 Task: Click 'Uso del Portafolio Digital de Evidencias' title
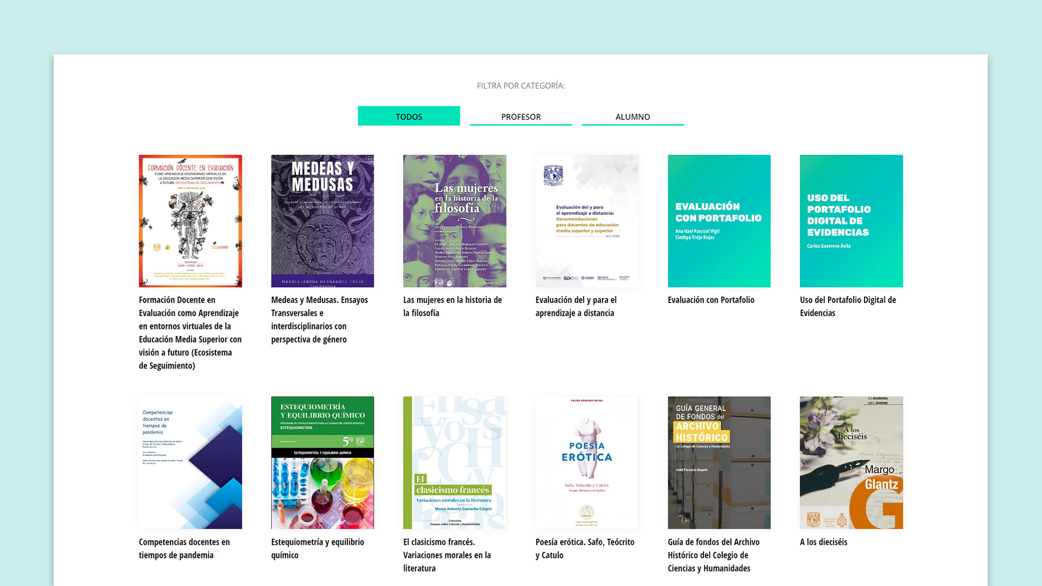pyautogui.click(x=847, y=307)
